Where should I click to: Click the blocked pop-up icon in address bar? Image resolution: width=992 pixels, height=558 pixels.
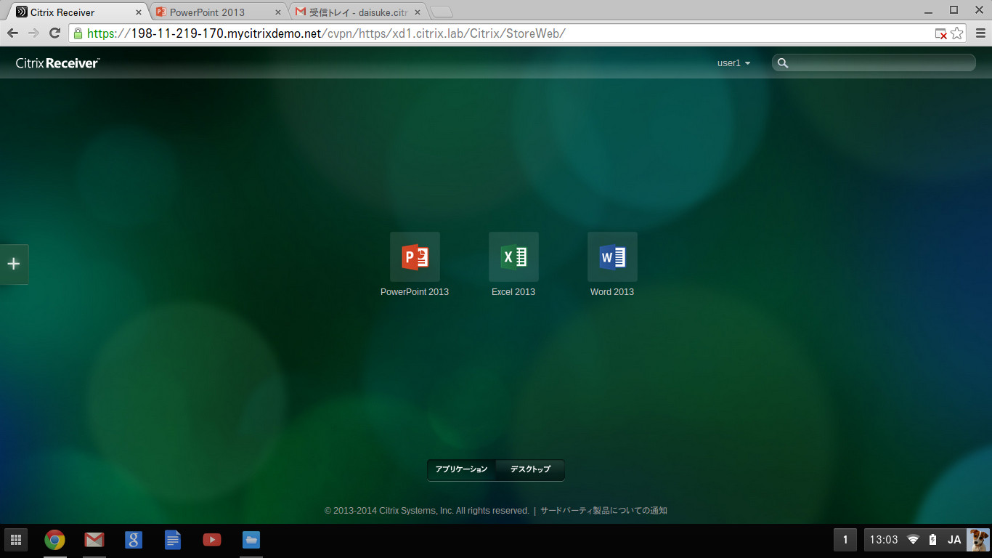pos(940,33)
